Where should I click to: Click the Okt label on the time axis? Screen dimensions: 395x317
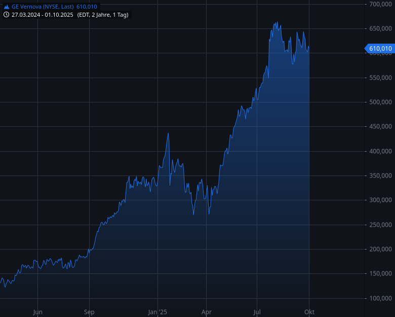tap(309, 312)
